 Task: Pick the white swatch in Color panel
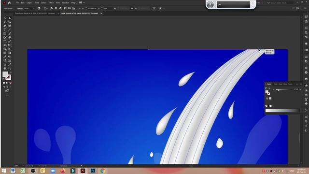pyautogui.click(x=270, y=106)
